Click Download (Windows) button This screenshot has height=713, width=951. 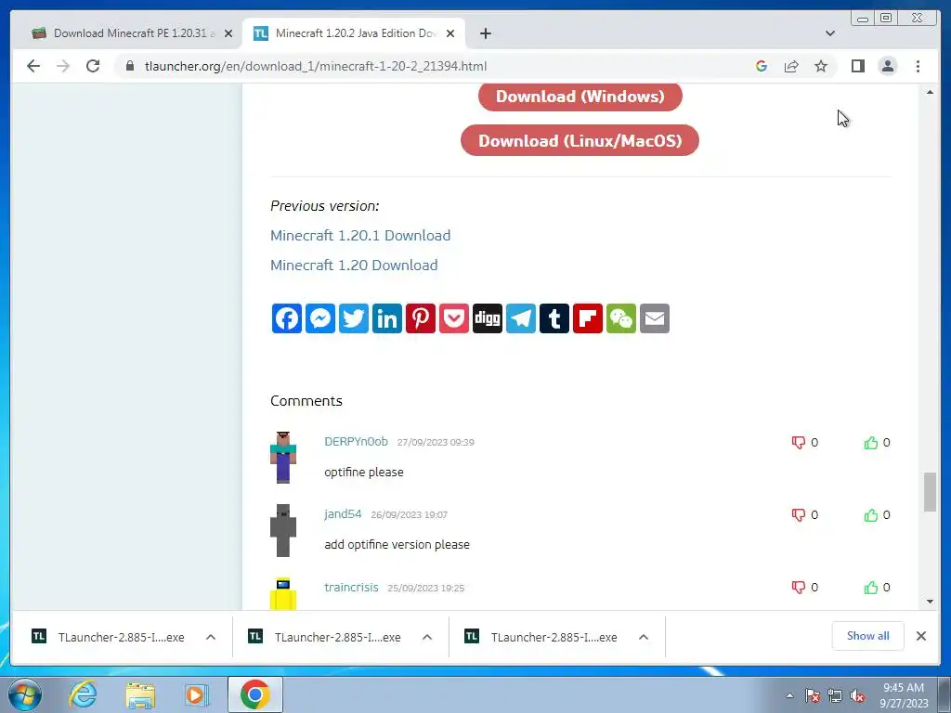(x=580, y=97)
